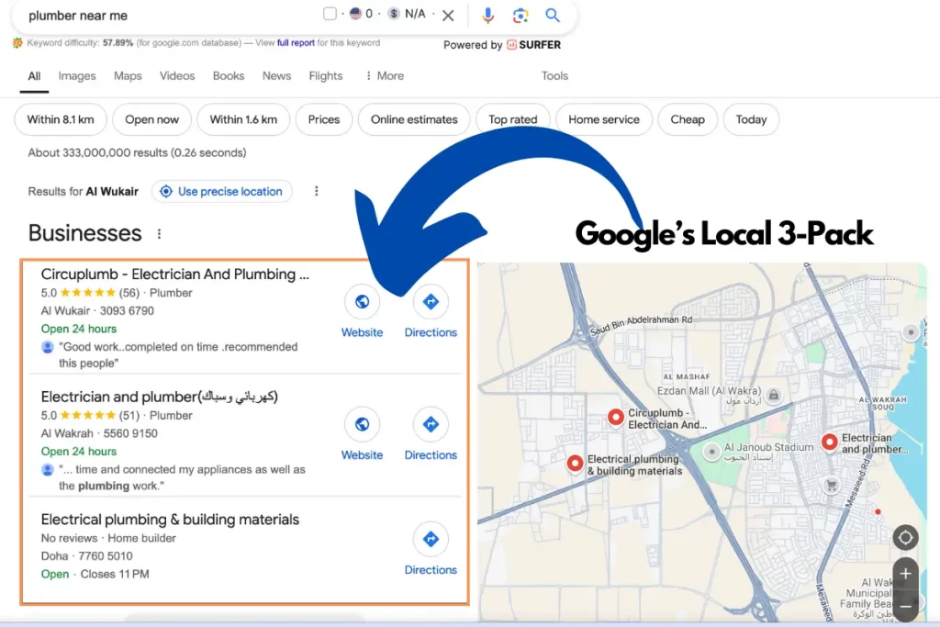Zoom in the map with plus button
The height and width of the screenshot is (627, 940).
(905, 574)
